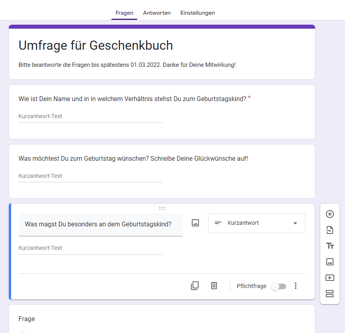Add a video from the side toolbar
Viewport: 345px width, 333px height.
[330, 278]
